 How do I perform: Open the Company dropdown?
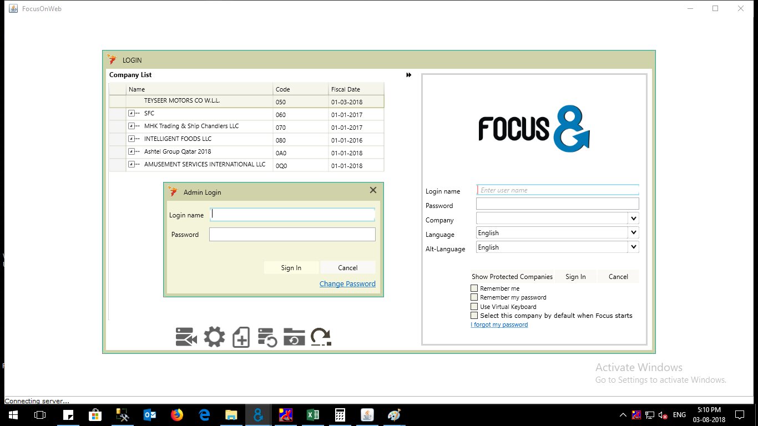(633, 218)
